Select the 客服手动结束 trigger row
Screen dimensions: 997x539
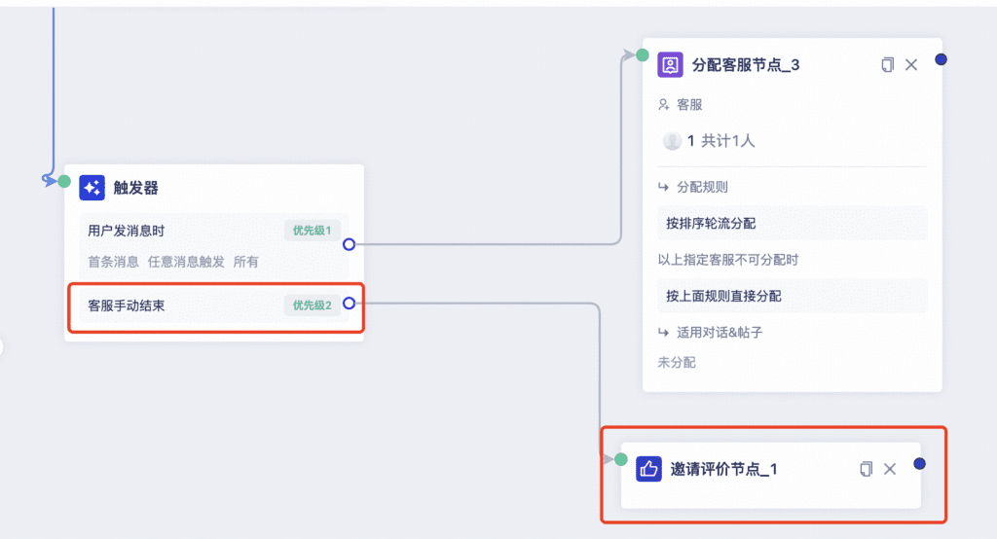point(213,305)
